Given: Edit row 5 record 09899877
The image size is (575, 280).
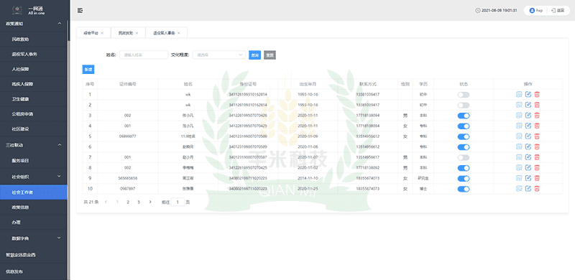Looking at the screenshot, I should 528,136.
